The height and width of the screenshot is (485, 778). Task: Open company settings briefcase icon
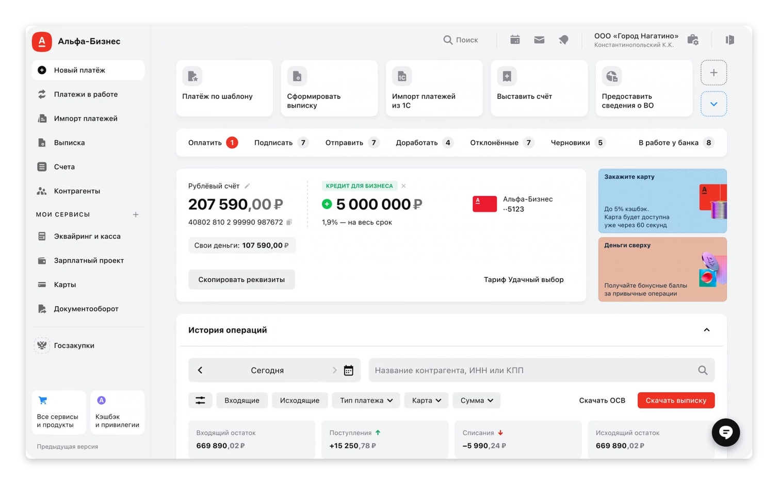[693, 40]
